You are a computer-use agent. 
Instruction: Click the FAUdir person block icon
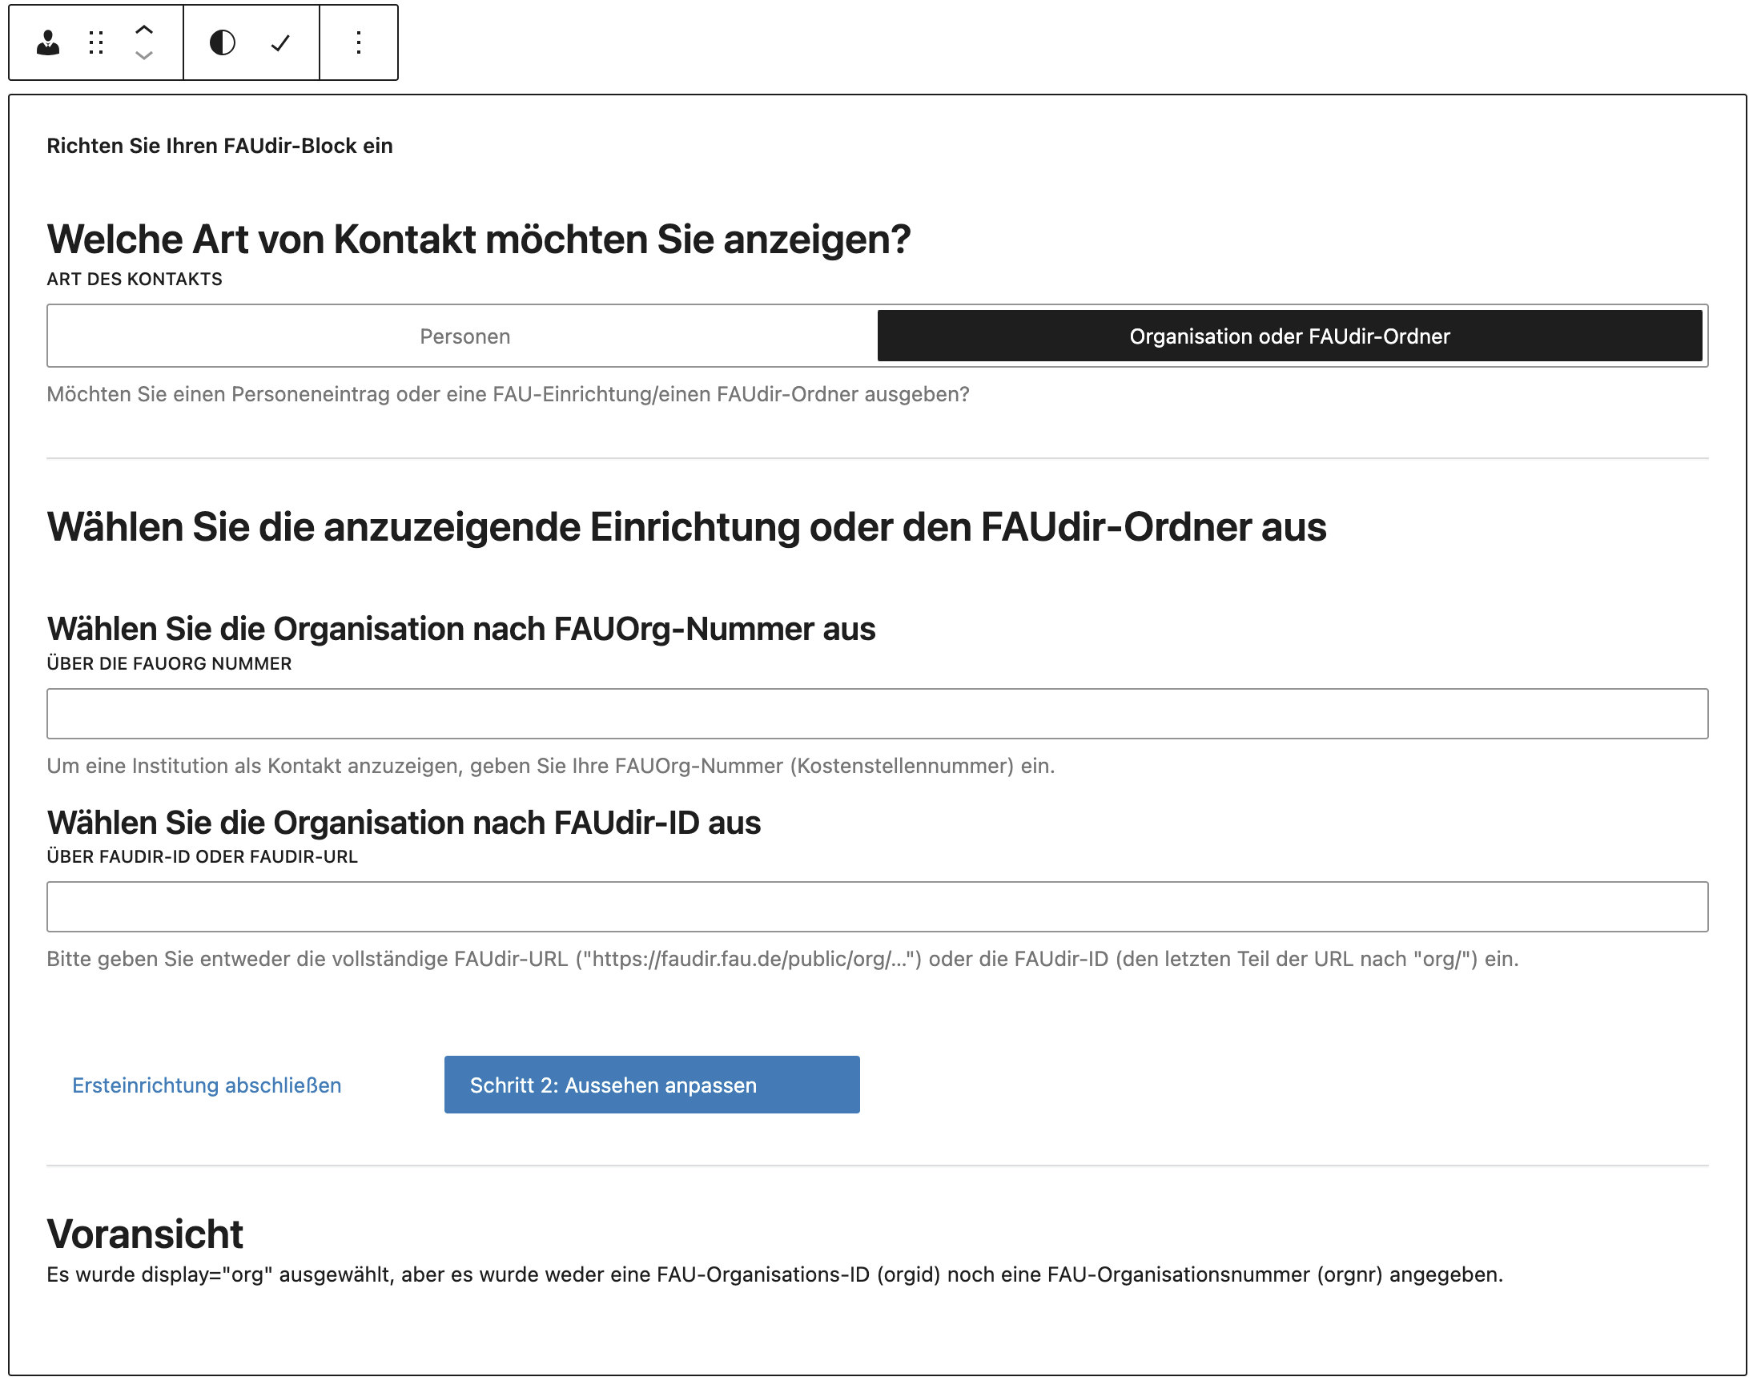(48, 42)
